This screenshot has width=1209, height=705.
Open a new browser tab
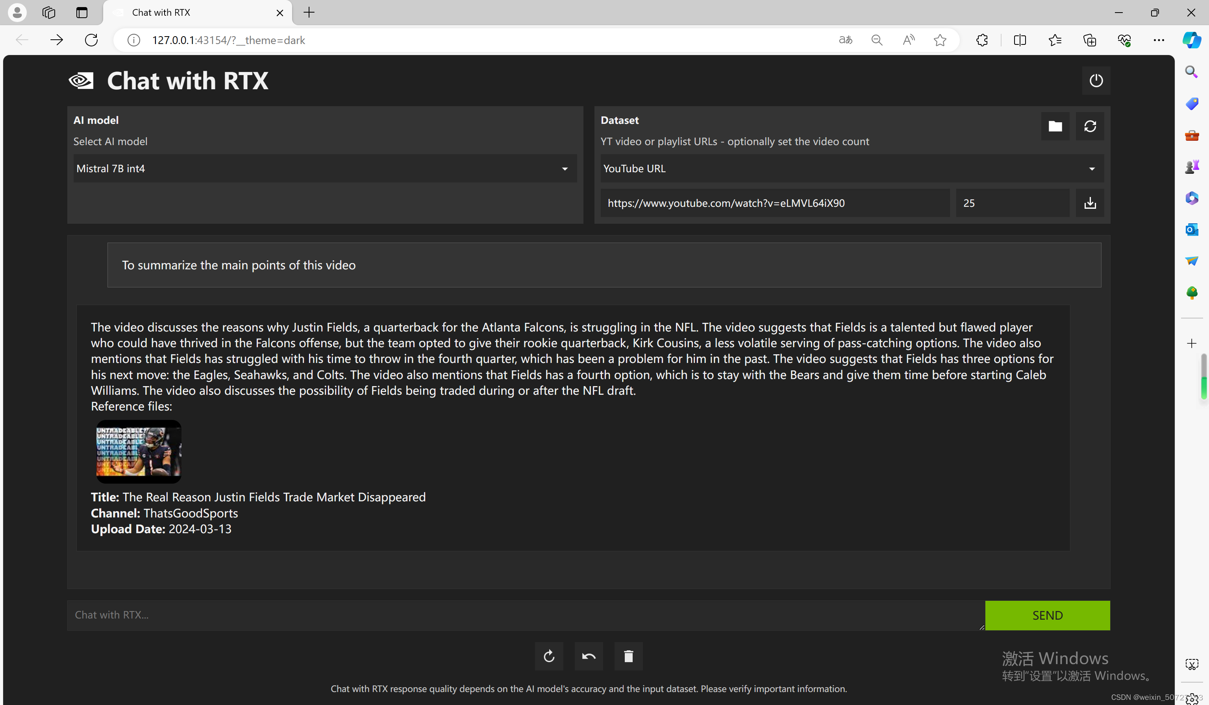(x=309, y=13)
